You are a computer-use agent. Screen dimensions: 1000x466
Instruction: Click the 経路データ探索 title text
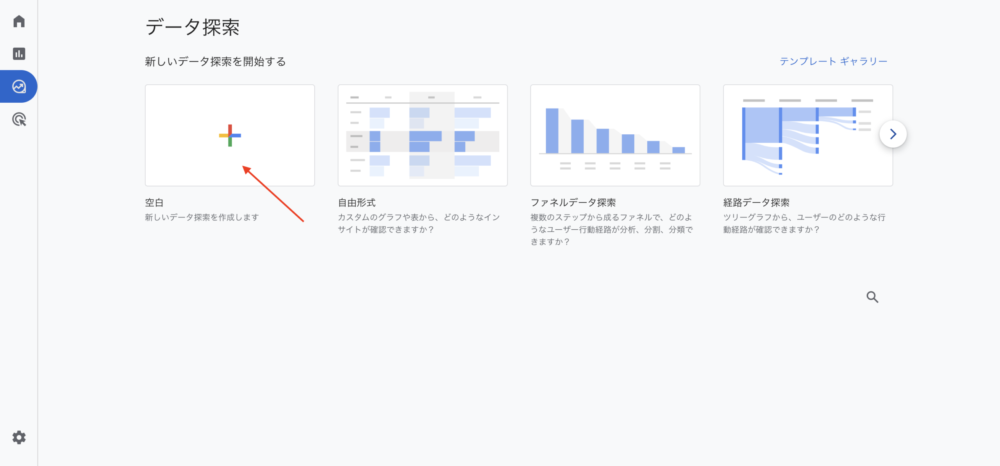(x=756, y=202)
